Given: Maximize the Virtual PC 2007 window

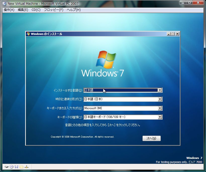Looking at the screenshot, I should click(189, 3).
